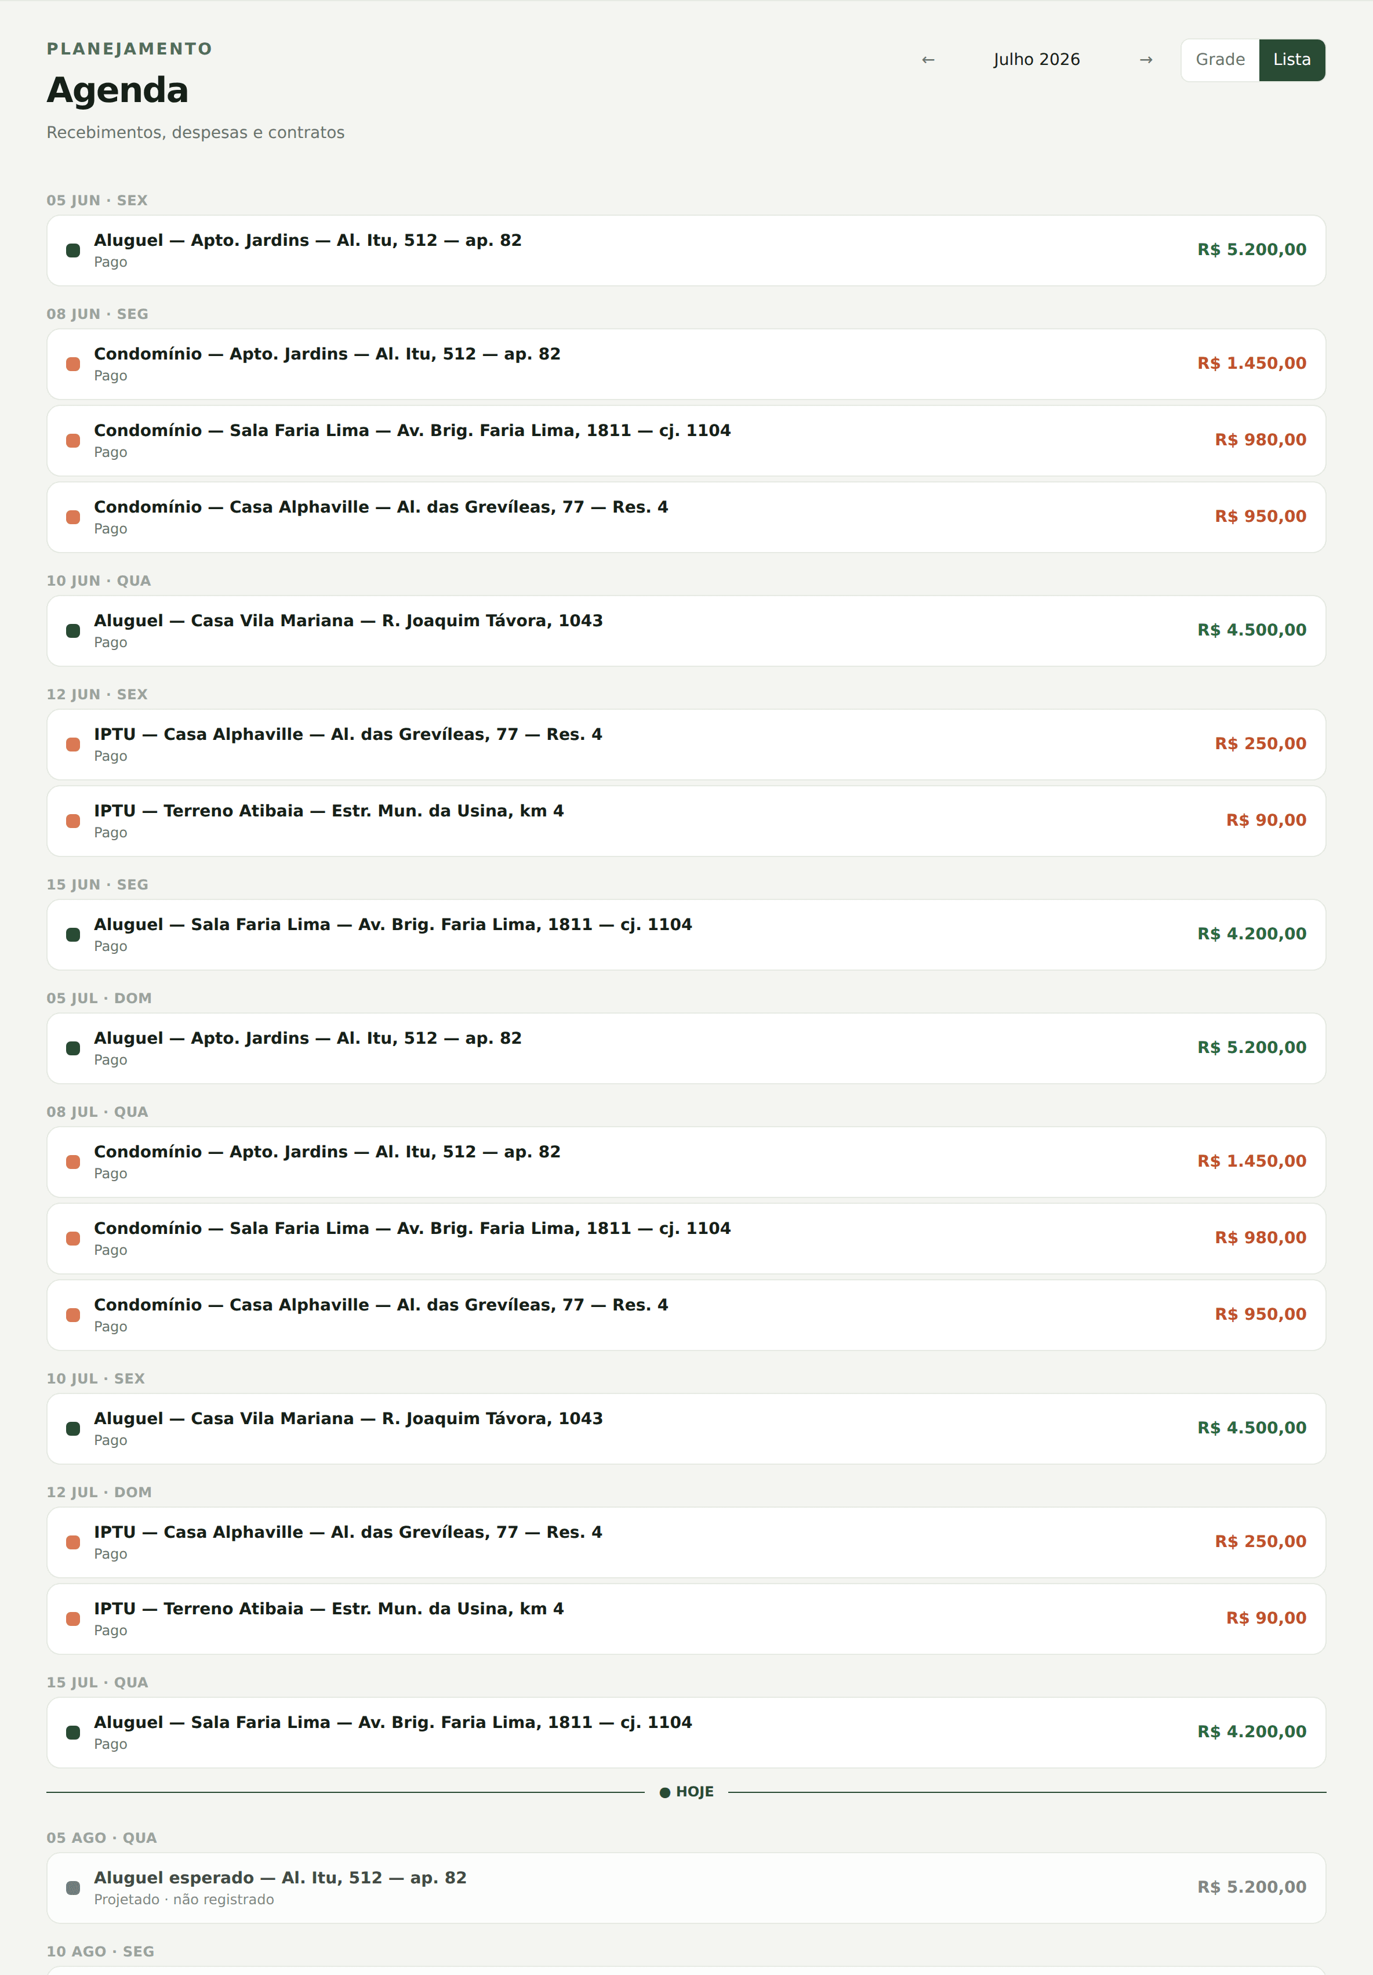Click orange marker of 08 Jun Condomínio Jardins
1373x1975 pixels.
click(73, 364)
